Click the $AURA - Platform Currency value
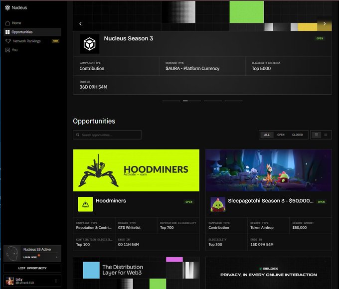339x289 pixels. (192, 69)
